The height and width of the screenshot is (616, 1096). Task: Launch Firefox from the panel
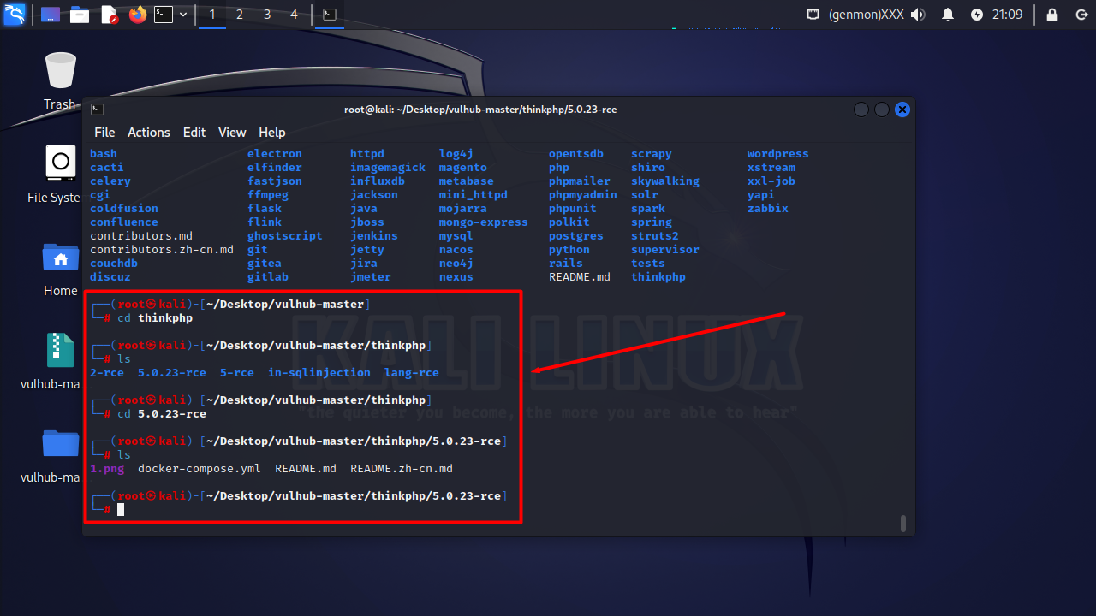138,15
